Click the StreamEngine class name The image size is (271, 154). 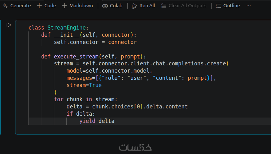[x=66, y=28]
